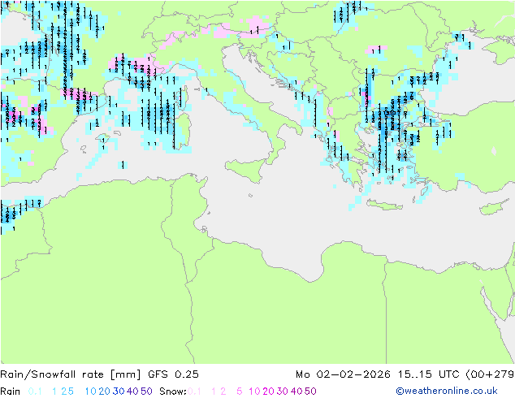Image resolution: width=515 pixels, height=398 pixels.
Task: Click the 'Rain/Snowfall rate [mm]' title text
Action: (71, 374)
